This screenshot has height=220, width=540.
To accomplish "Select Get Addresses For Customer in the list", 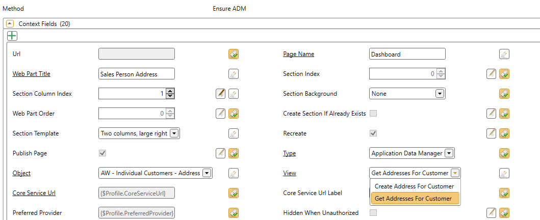I will pos(415,198).
